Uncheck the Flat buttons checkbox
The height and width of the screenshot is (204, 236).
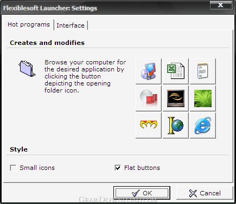coord(118,168)
